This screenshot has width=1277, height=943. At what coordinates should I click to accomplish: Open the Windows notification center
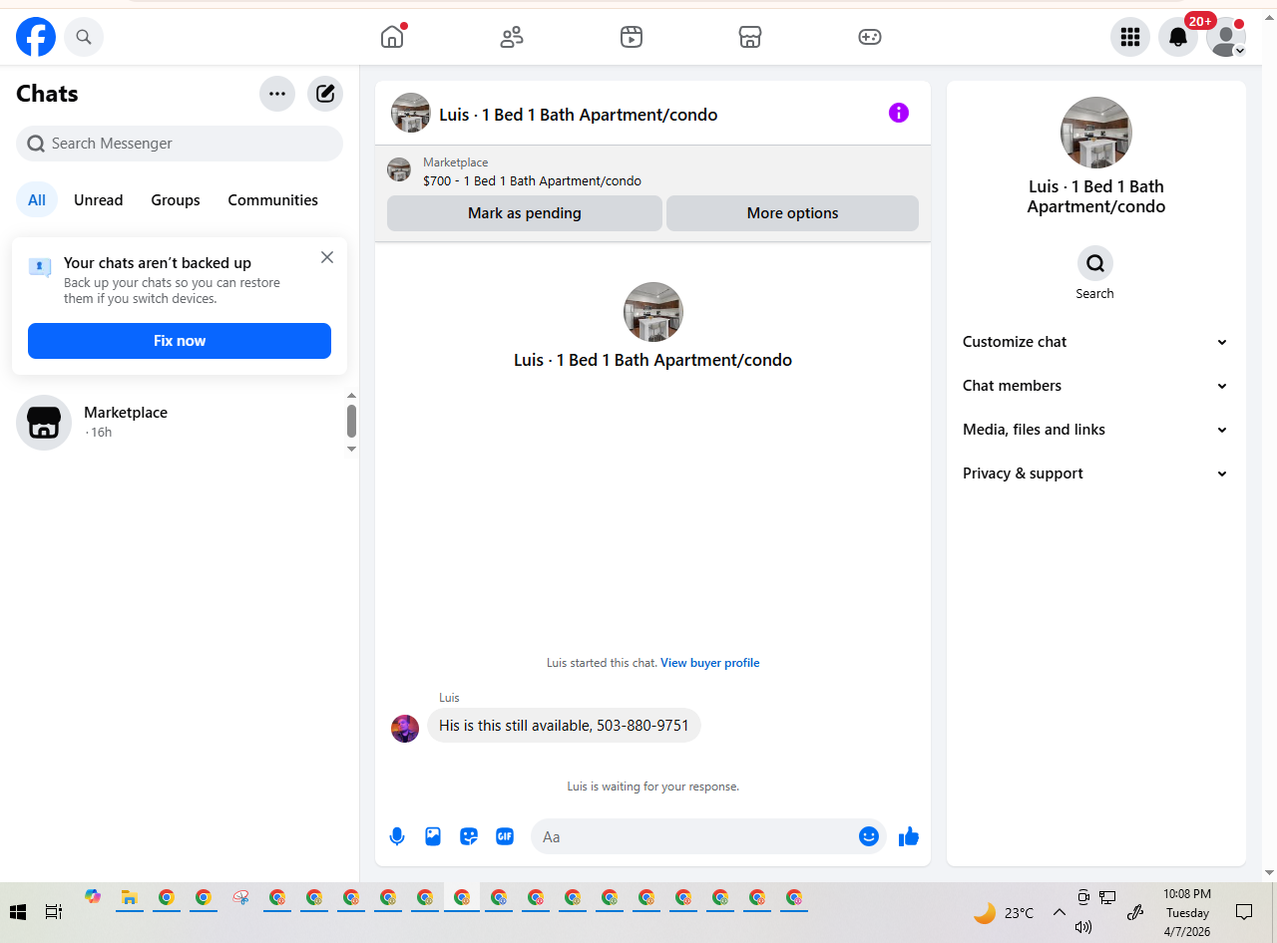pos(1244,912)
